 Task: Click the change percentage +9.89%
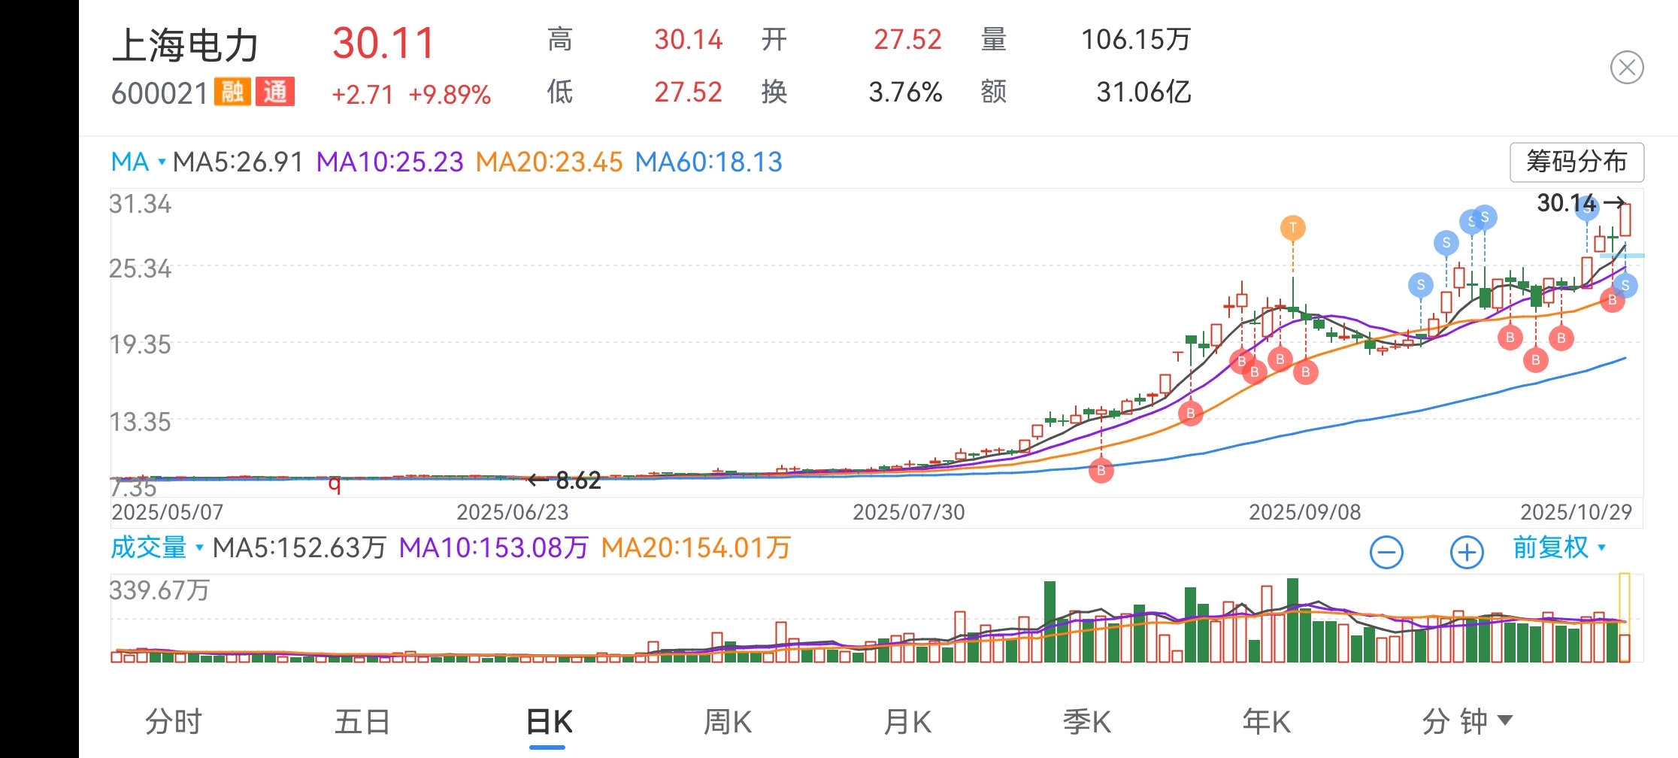pyautogui.click(x=450, y=95)
